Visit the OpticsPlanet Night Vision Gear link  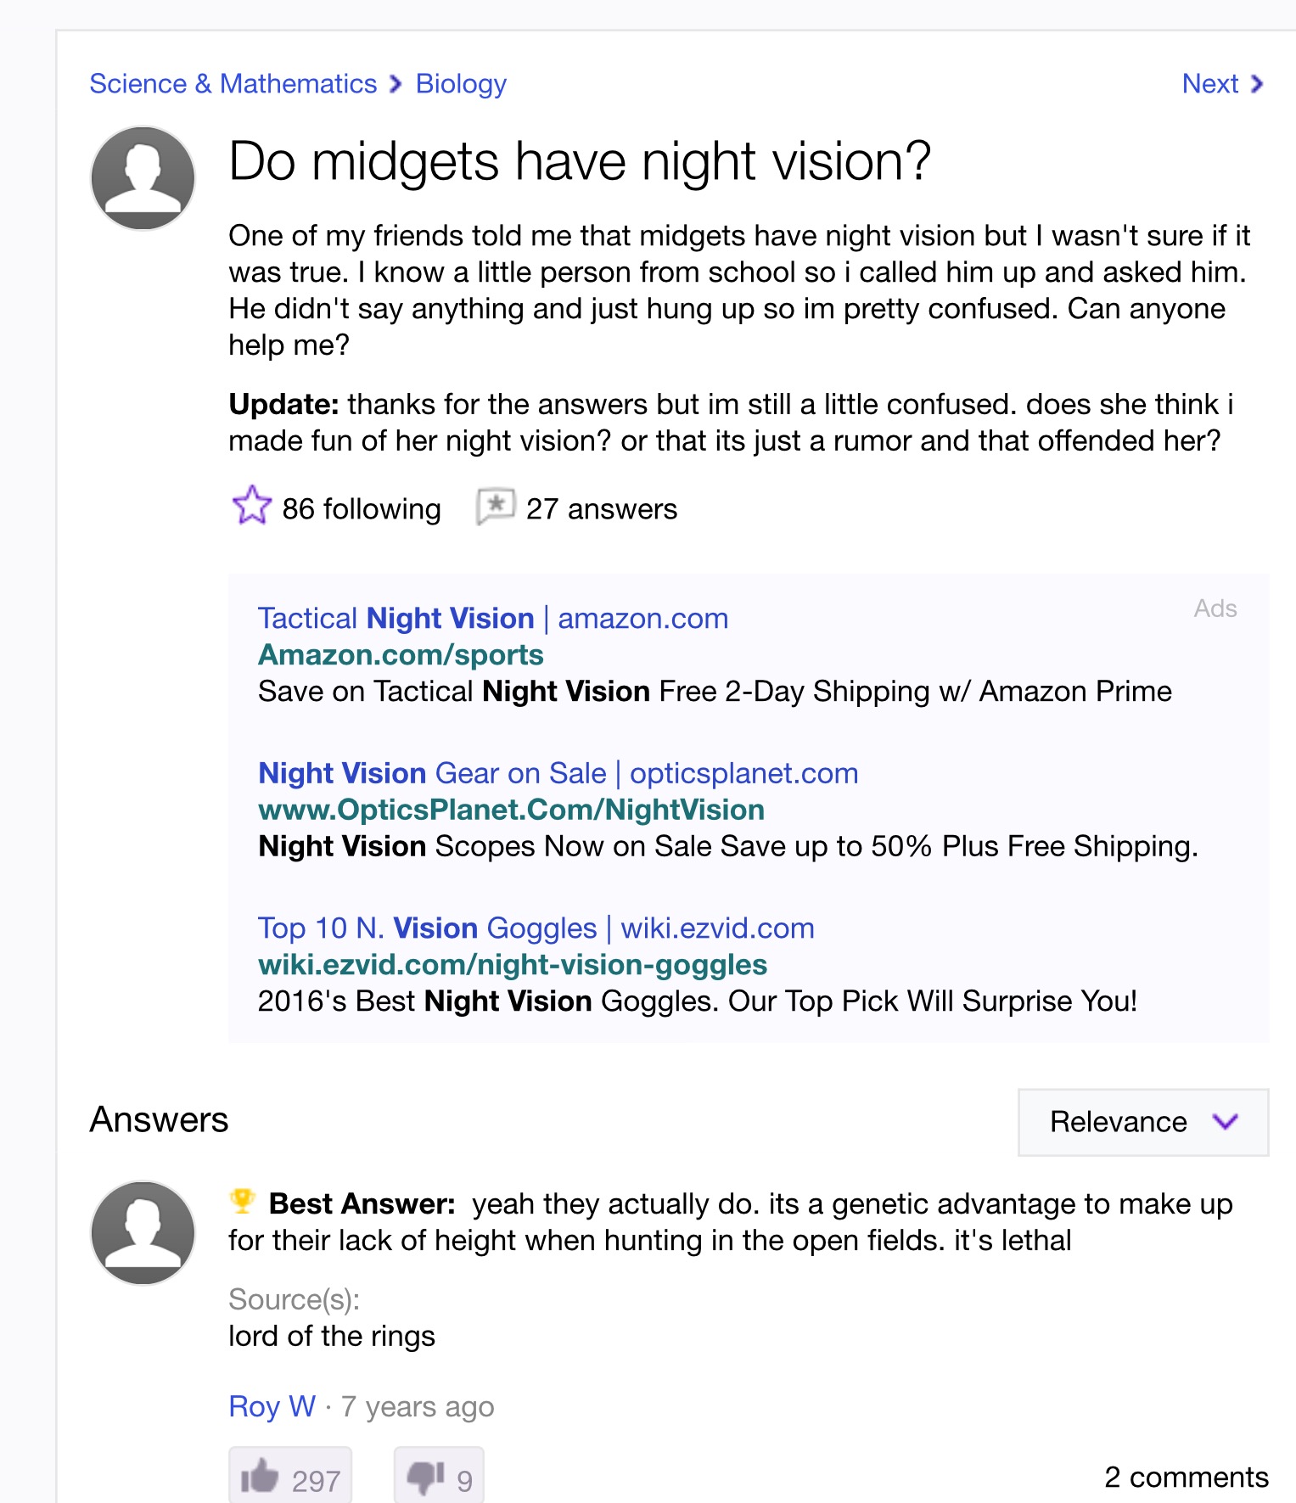558,773
